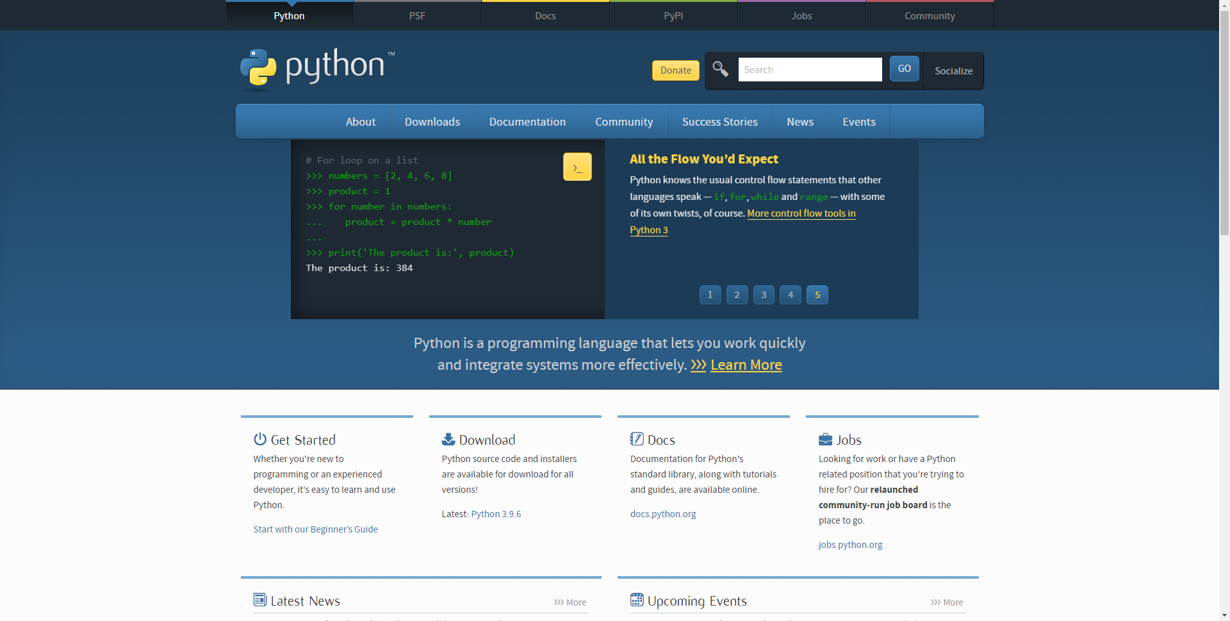
Task: Click the Get Started power icon
Action: [x=260, y=439]
